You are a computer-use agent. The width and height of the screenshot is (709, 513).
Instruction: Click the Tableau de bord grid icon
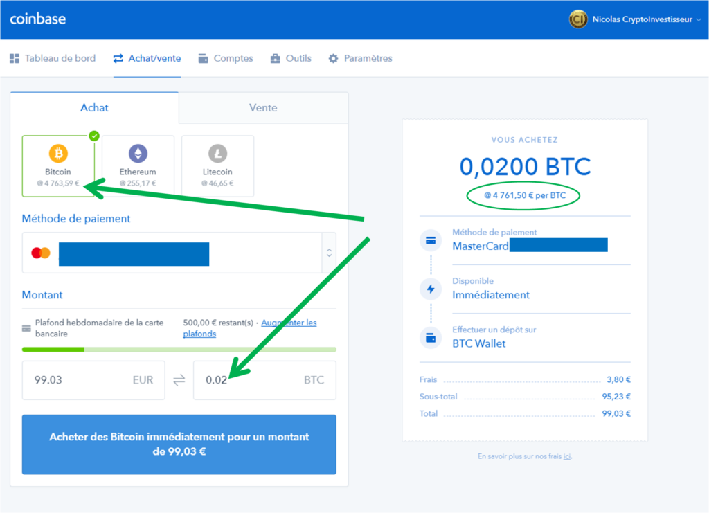(x=15, y=58)
